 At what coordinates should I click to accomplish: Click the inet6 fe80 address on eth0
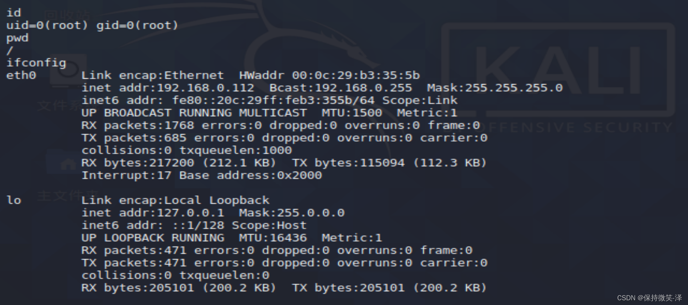(x=273, y=100)
